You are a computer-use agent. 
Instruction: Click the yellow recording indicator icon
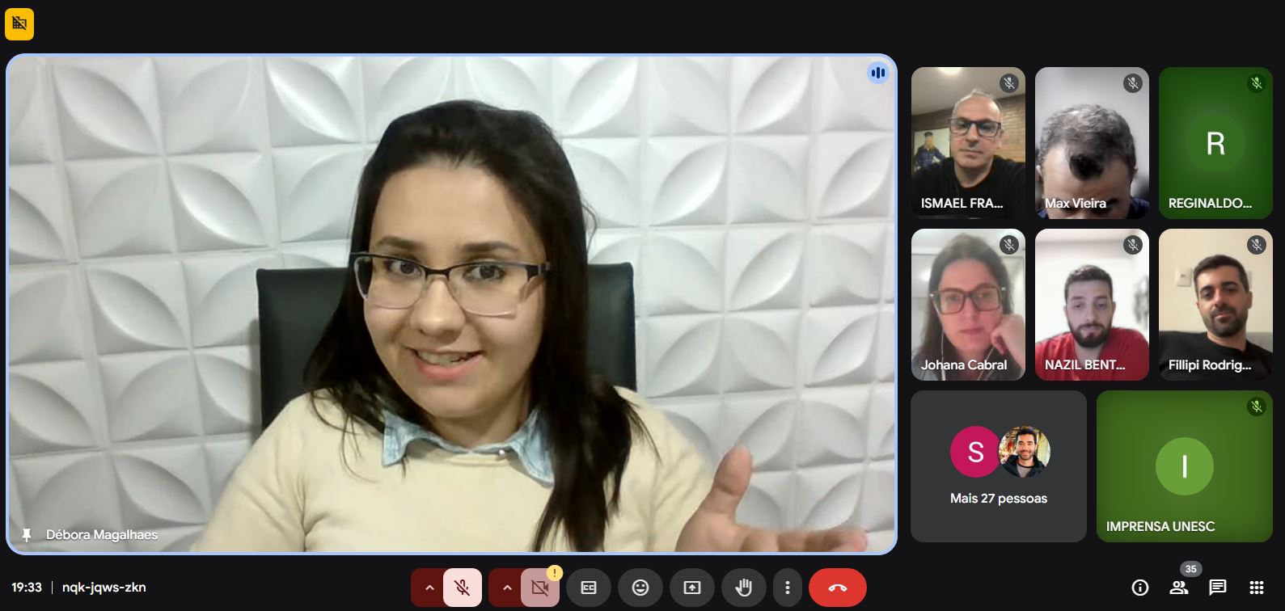click(19, 24)
